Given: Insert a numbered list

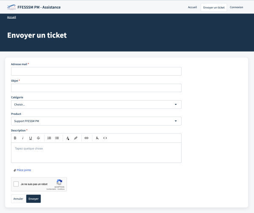Looking at the screenshot, I should [x=49, y=138].
